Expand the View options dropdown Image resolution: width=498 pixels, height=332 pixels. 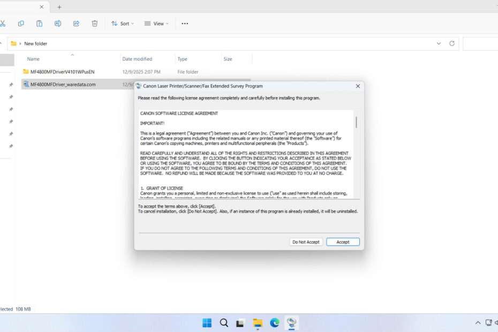point(156,24)
